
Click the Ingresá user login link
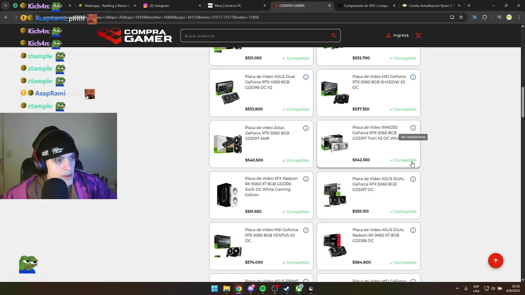click(x=397, y=36)
